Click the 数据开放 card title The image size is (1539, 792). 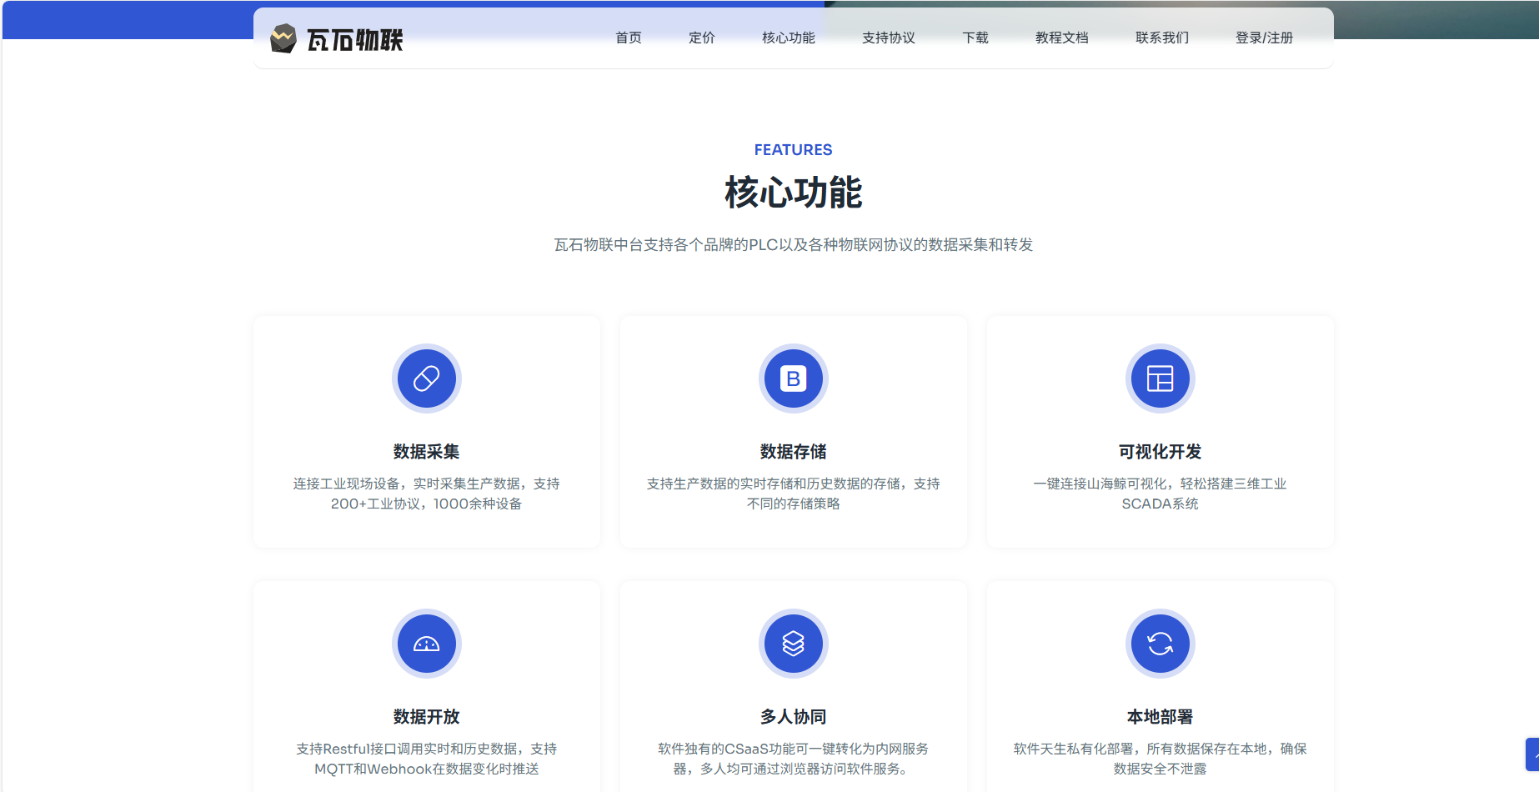(427, 717)
